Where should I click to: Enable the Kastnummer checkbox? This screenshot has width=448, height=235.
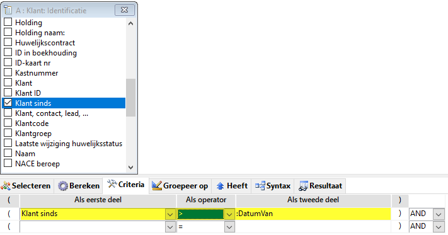8,72
